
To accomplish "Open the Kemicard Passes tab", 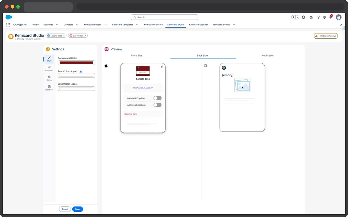I will [x=92, y=24].
